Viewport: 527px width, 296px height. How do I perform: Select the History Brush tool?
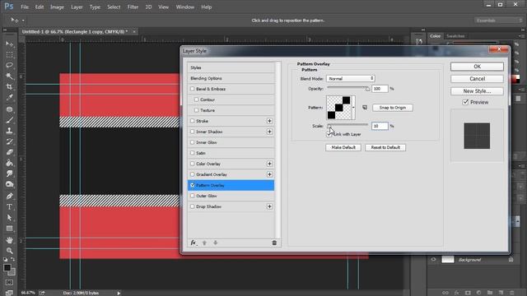(9, 141)
